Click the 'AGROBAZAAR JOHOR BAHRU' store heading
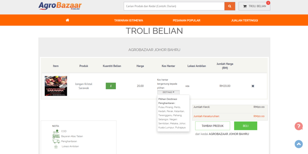 click(x=154, y=50)
